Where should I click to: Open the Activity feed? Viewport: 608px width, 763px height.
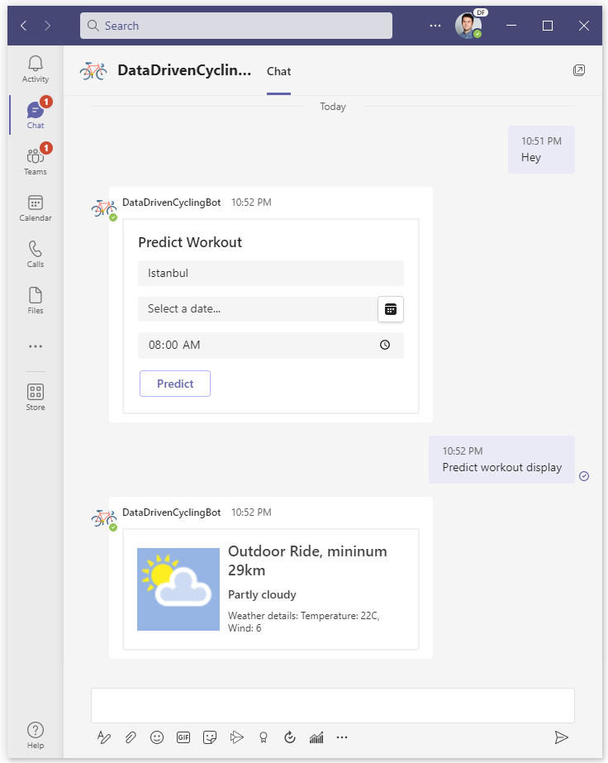[x=36, y=69]
